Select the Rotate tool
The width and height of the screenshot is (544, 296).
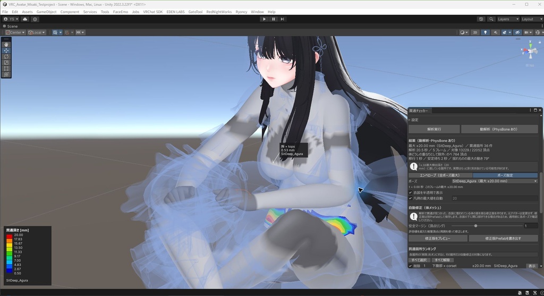(6, 56)
